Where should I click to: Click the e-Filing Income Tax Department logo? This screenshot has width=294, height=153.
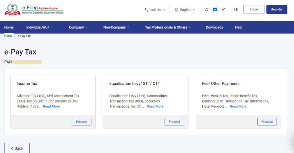coord(34,9)
